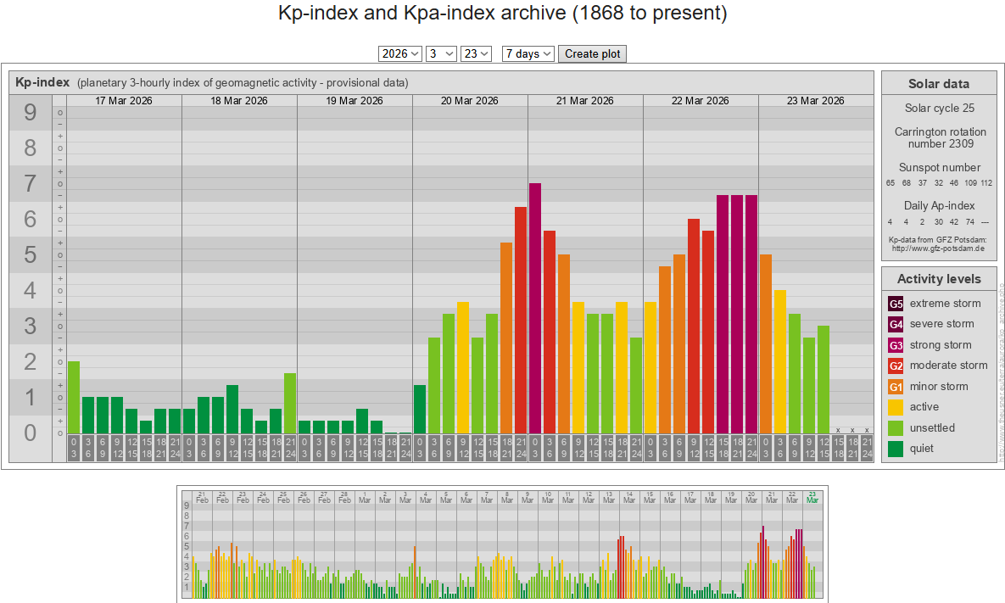Click the G1 minor storm legend icon
Image resolution: width=1005 pixels, height=603 pixels.
896,387
